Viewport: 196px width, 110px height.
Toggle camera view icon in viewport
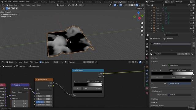pyautogui.click(x=142, y=31)
